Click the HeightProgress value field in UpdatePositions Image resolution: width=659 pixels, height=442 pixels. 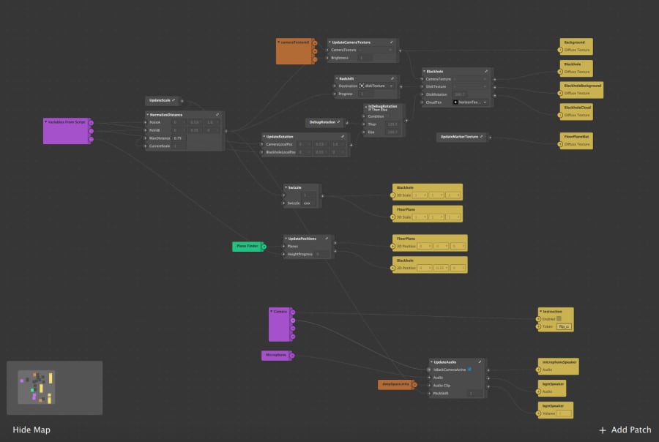tap(322, 254)
